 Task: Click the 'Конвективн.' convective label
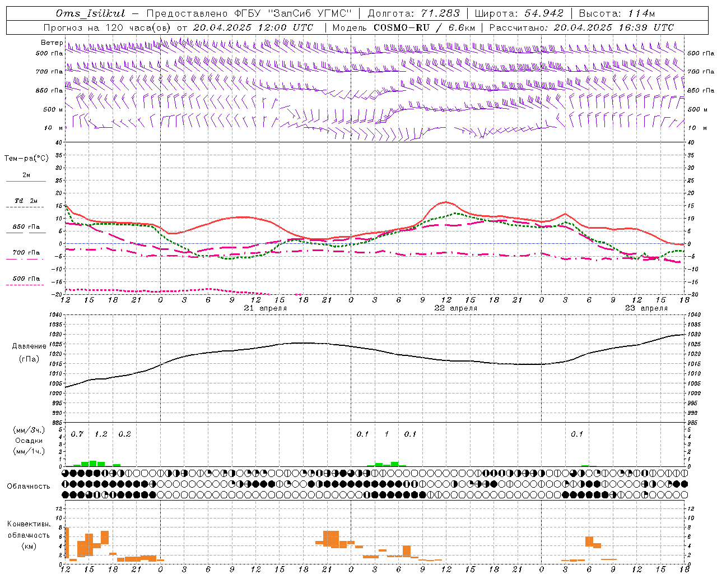point(29,524)
